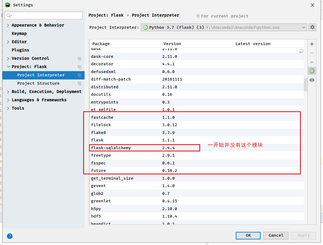Viewport: 323px width, 245px height.
Task: Select the flake8 package row
Action: [197, 133]
